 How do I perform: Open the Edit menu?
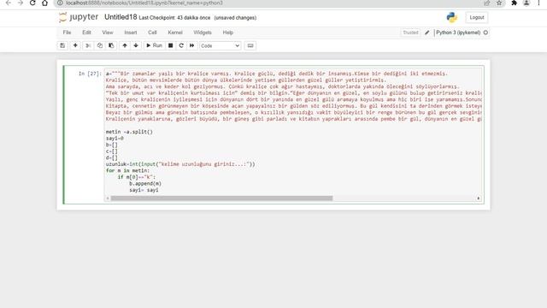(86, 33)
